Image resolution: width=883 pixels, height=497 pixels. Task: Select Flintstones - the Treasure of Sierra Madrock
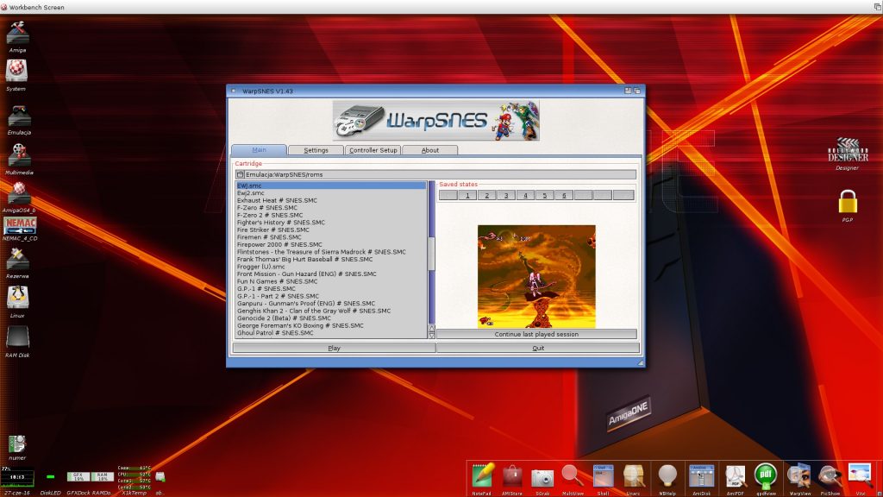coord(331,252)
